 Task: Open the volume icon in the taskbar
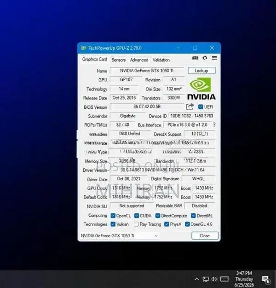click(x=214, y=279)
